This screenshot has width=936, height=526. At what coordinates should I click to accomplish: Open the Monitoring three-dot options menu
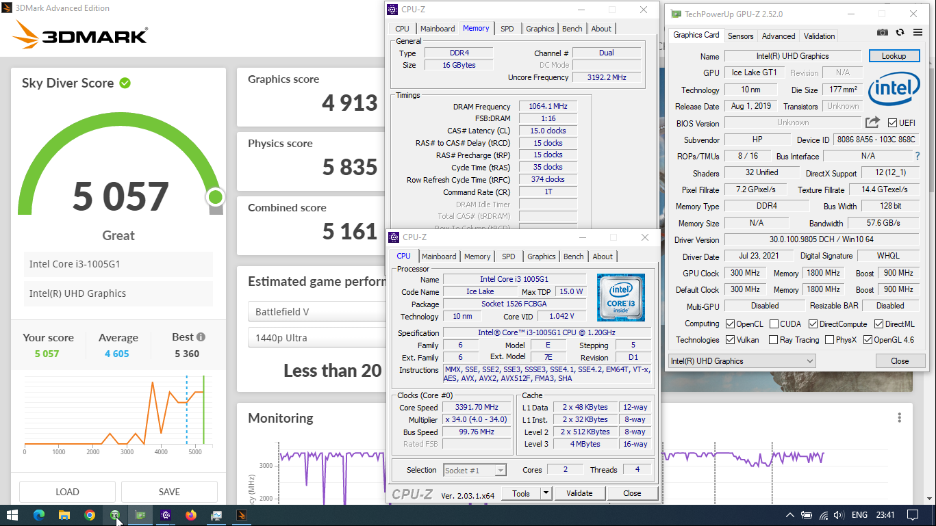point(900,418)
